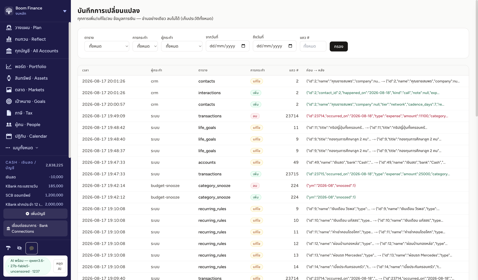The width and height of the screenshot is (478, 280).
Task: Click the Boom Finance tree logo
Action: (x=9, y=11)
